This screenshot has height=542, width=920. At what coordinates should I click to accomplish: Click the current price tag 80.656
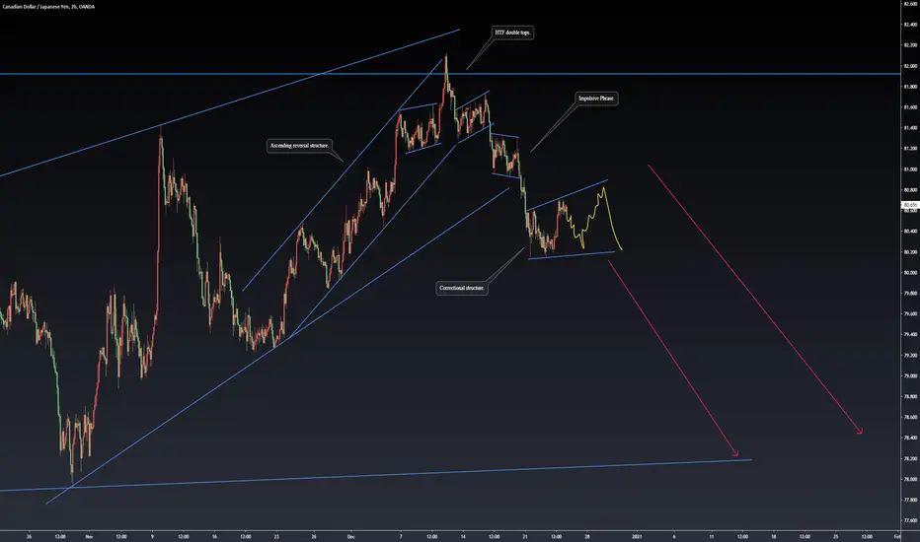pos(910,205)
